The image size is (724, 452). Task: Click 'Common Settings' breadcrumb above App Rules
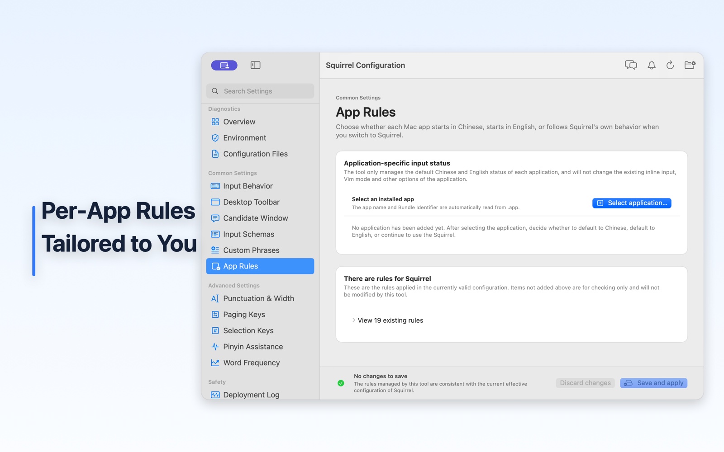click(358, 98)
